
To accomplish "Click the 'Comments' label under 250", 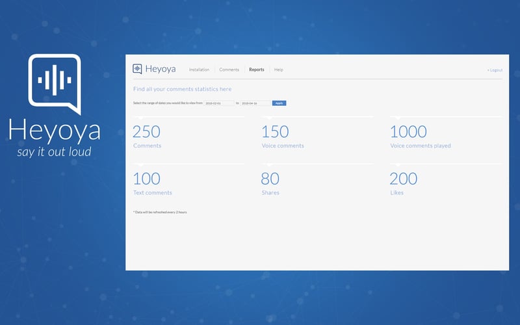I will (148, 146).
